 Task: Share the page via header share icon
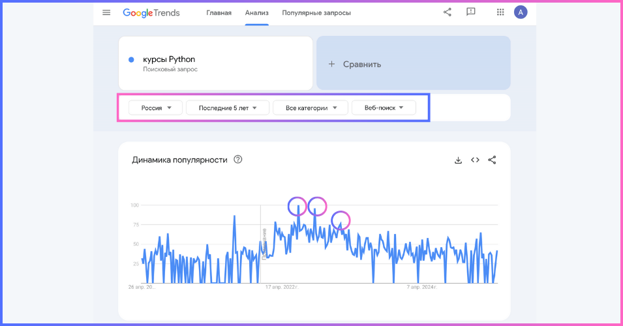pos(448,12)
